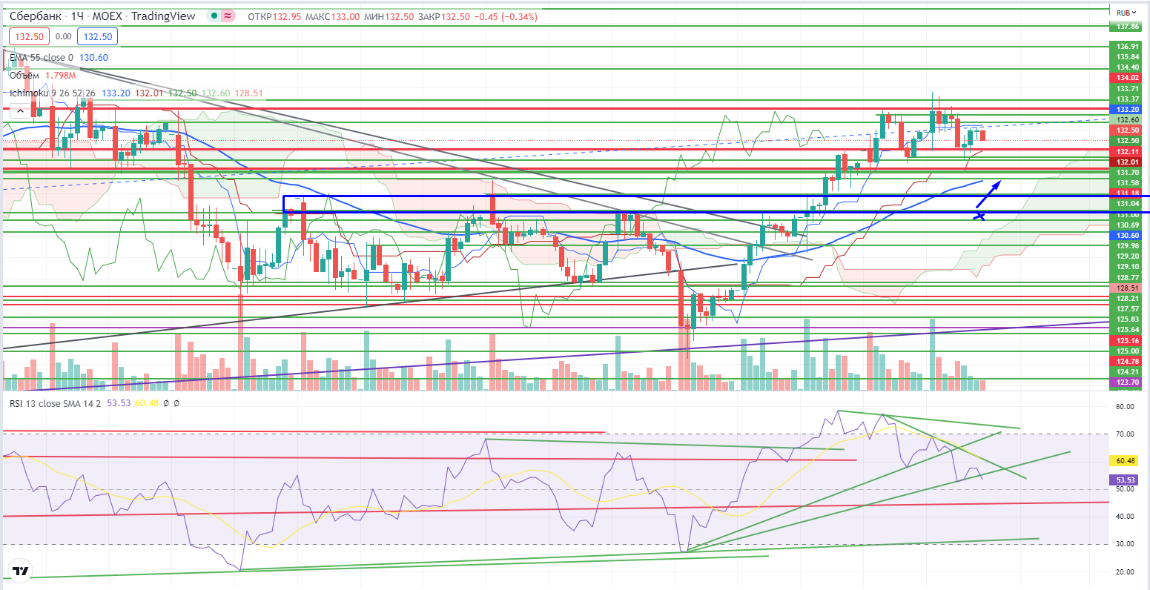1150x590 pixels.
Task: Click the 133.20 blue price label
Action: [x=1127, y=109]
